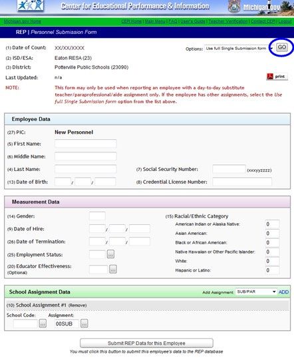The width and height of the screenshot is (294, 358).
Task: Click the Assignment field showing 00SUB
Action: coord(67,324)
